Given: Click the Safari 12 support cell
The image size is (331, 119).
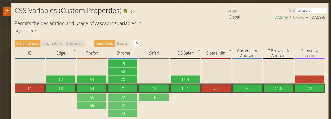Looking at the screenshot, I should [154, 88].
